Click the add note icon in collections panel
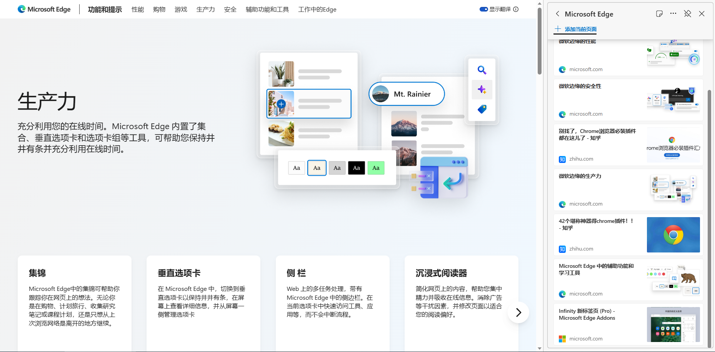 [659, 14]
